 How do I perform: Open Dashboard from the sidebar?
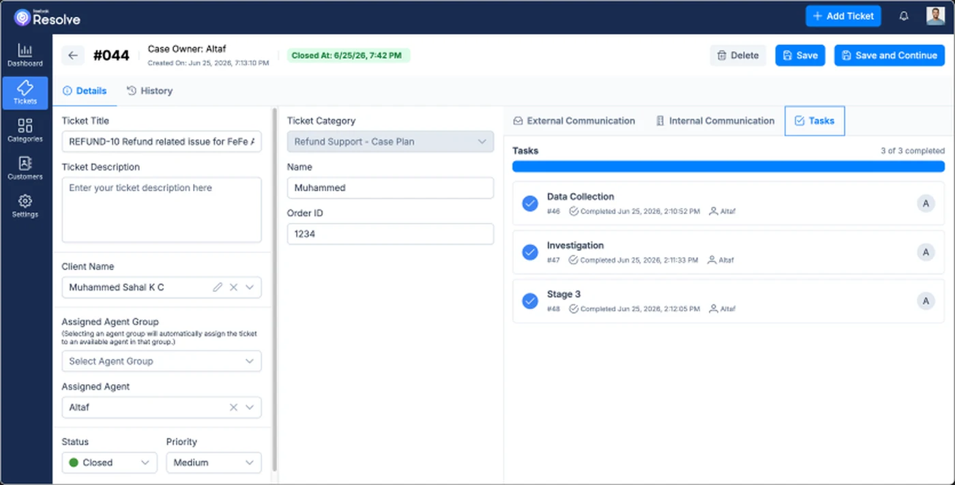click(x=25, y=55)
